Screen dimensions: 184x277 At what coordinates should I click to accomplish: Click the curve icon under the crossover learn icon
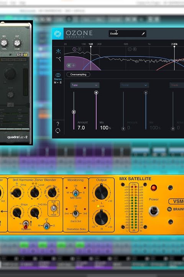pyautogui.click(x=58, y=59)
